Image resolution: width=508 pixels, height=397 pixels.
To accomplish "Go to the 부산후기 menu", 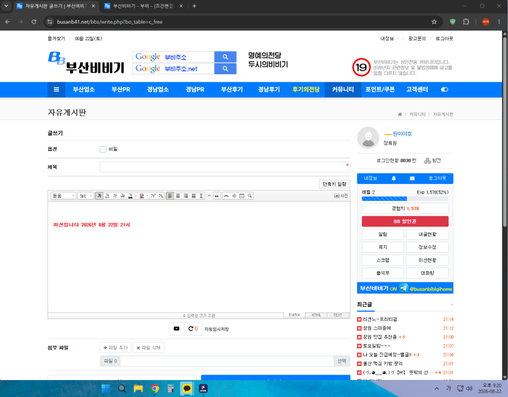I will [232, 90].
